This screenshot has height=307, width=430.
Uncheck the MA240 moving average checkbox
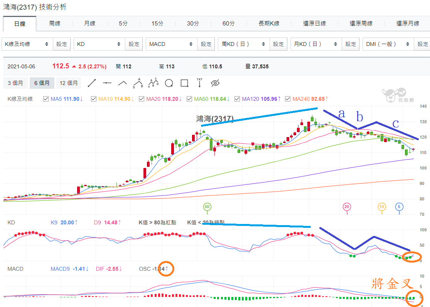click(288, 99)
